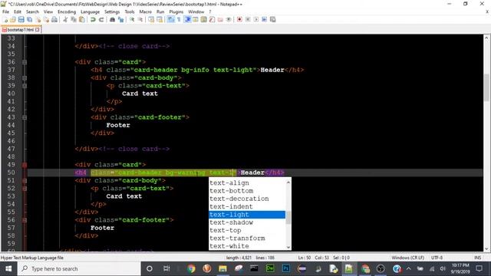Open a file using the toolbar Open icon

click(x=13, y=20)
